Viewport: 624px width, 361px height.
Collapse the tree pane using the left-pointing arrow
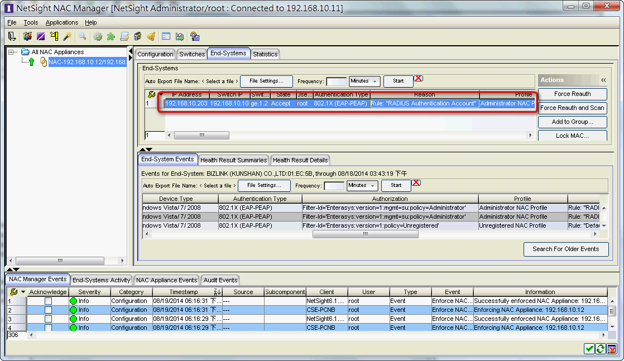click(131, 51)
